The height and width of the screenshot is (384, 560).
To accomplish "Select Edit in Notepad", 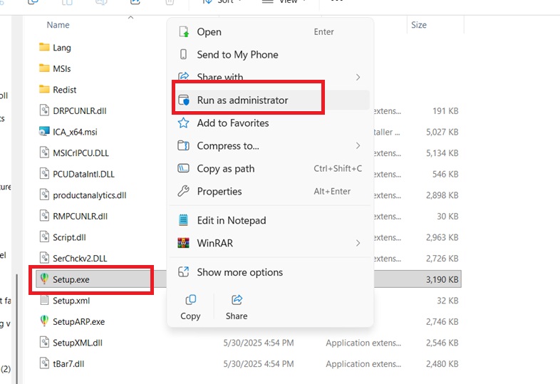I will [x=270, y=220].
